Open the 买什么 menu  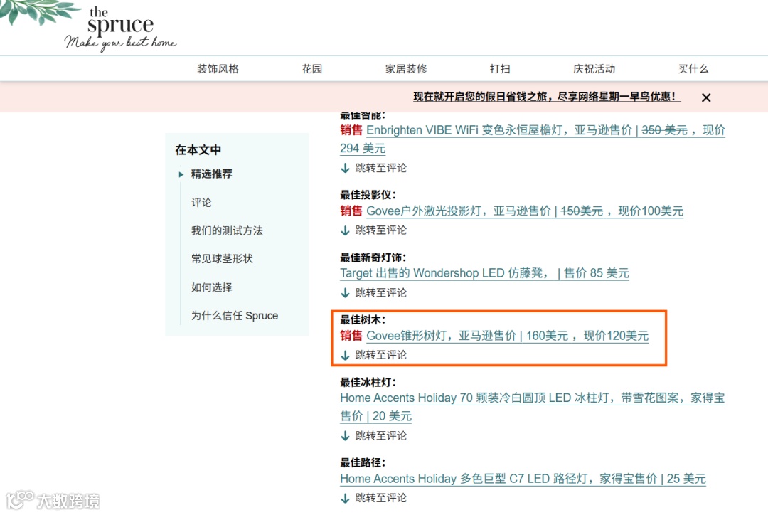tap(693, 69)
